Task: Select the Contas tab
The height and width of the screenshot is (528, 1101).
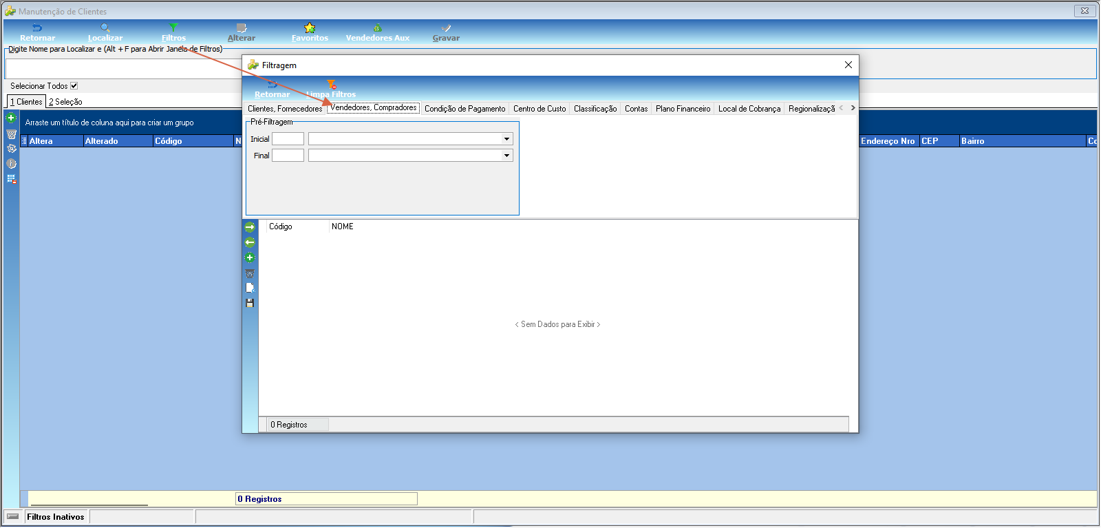Action: click(x=636, y=109)
